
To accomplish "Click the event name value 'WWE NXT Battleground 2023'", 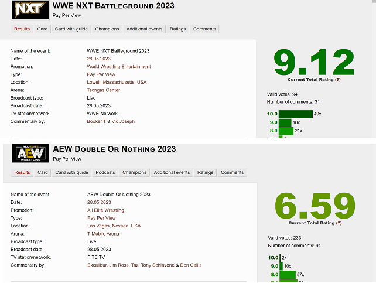I will point(118,51).
